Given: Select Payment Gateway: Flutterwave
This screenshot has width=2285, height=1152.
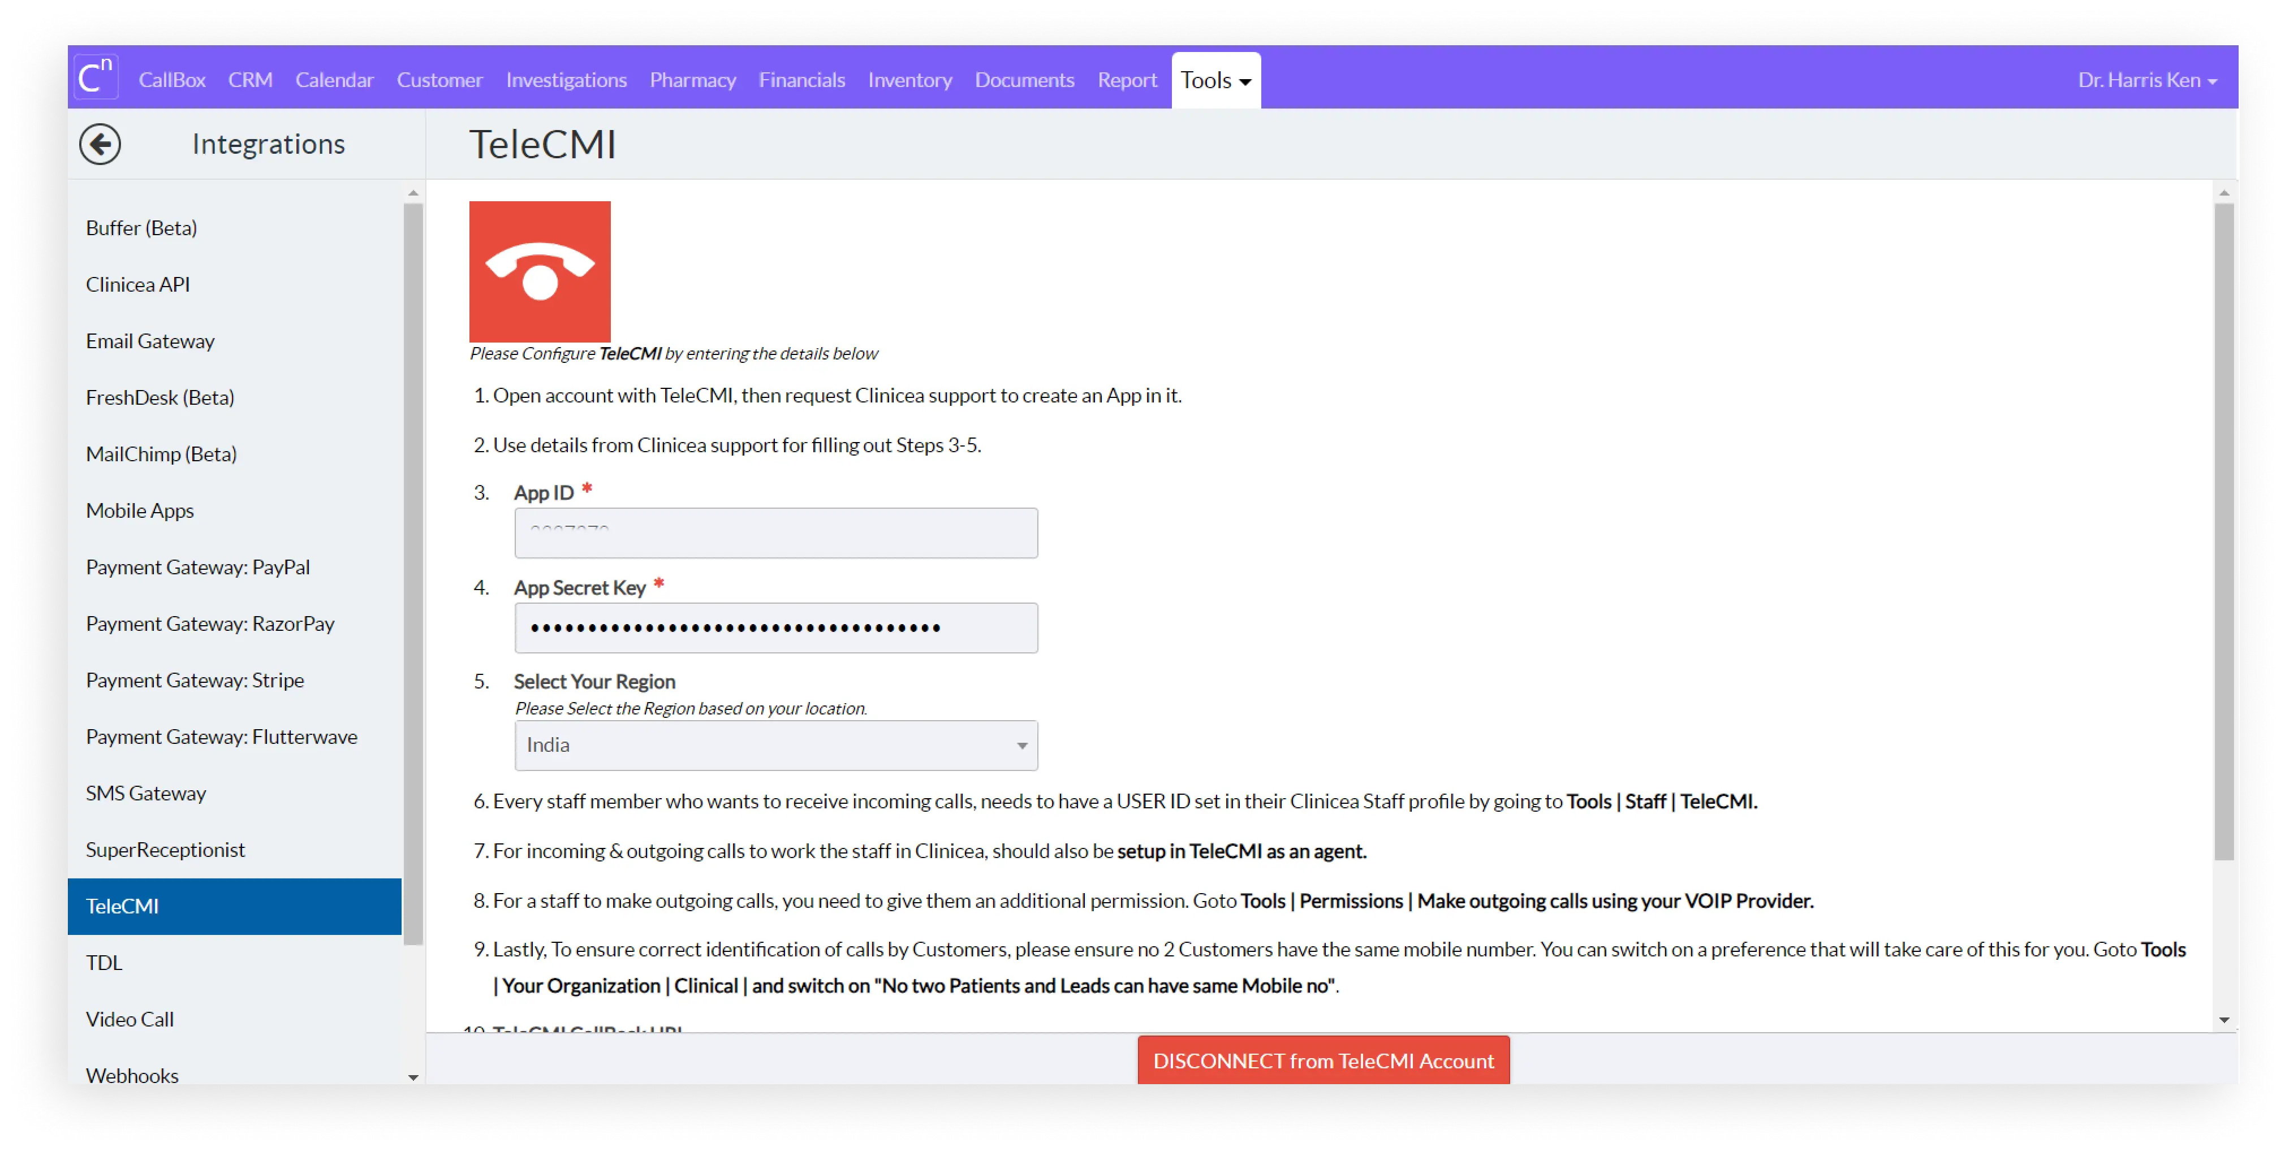Looking at the screenshot, I should pyautogui.click(x=234, y=737).
